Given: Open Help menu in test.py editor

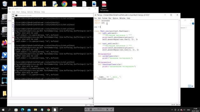Looking at the screenshot, I should point(128,18).
